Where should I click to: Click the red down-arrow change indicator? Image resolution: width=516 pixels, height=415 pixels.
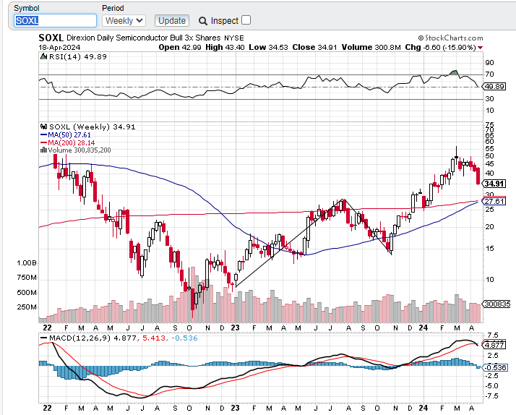point(481,48)
